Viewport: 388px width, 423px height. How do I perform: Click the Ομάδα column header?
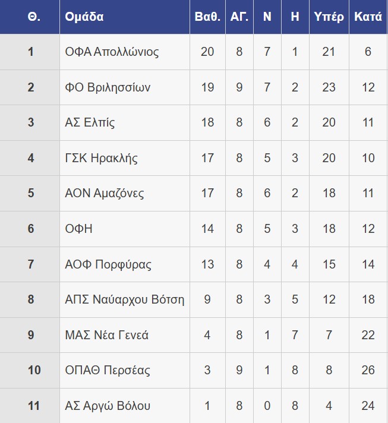[x=84, y=17]
